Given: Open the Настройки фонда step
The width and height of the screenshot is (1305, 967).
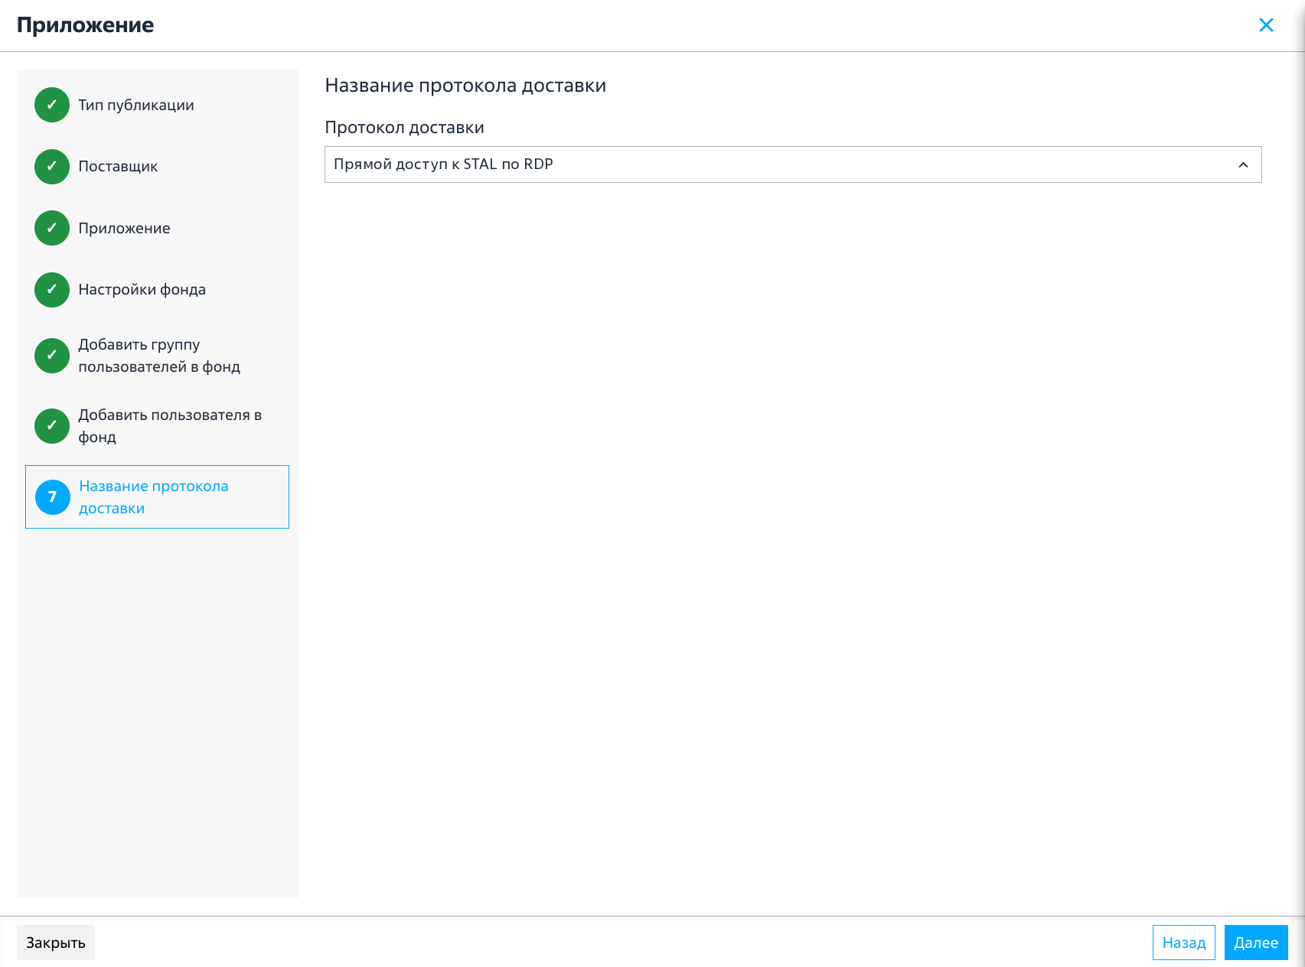Looking at the screenshot, I should pyautogui.click(x=157, y=289).
